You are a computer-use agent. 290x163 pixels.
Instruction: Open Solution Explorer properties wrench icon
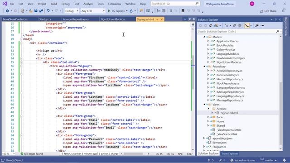257,25
